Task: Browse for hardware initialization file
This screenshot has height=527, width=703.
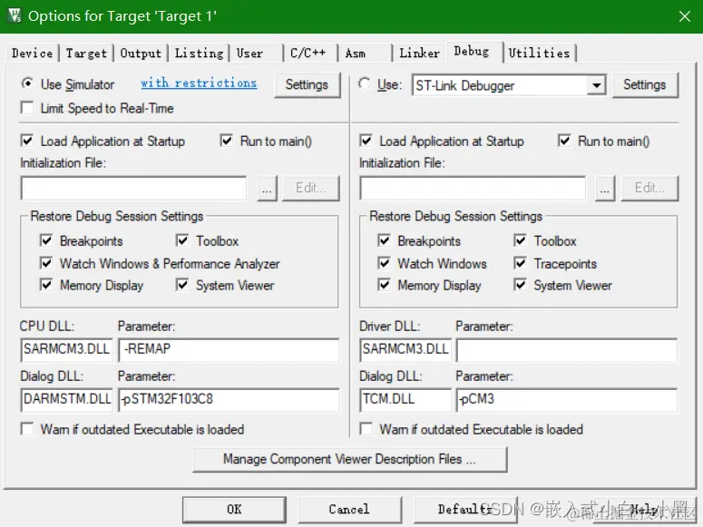Action: 605,189
